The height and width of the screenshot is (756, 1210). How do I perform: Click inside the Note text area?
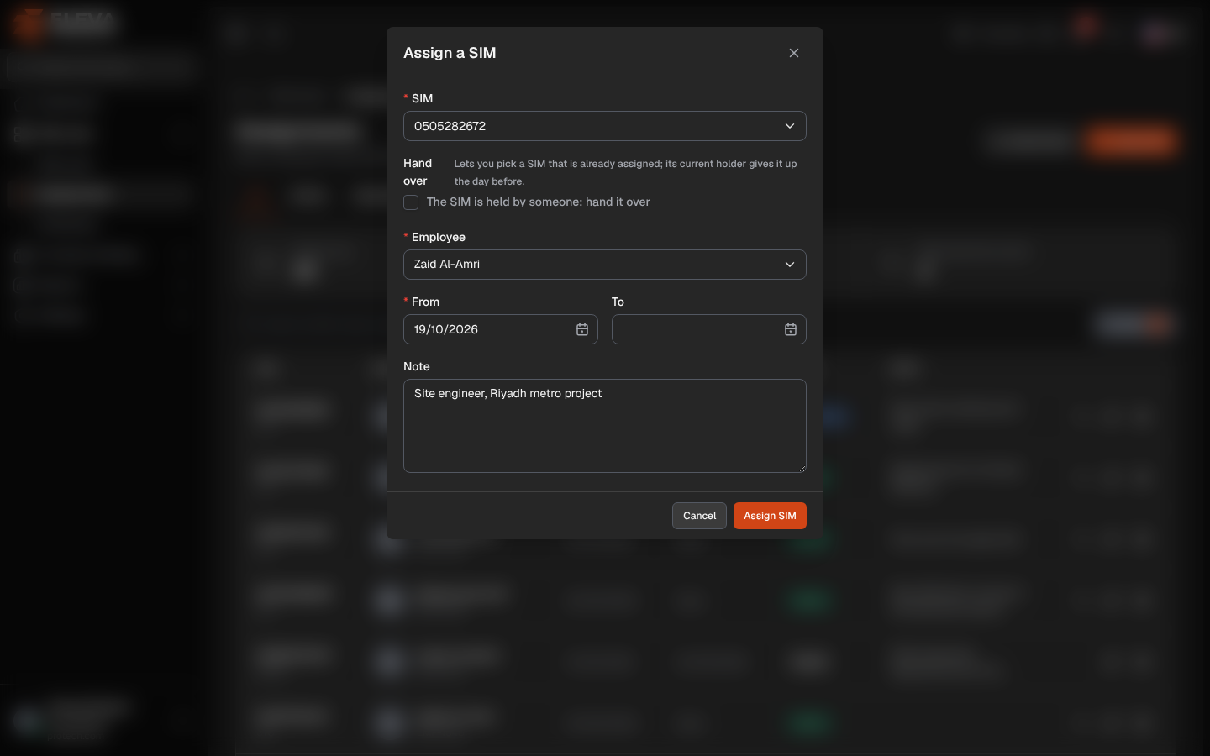point(605,426)
